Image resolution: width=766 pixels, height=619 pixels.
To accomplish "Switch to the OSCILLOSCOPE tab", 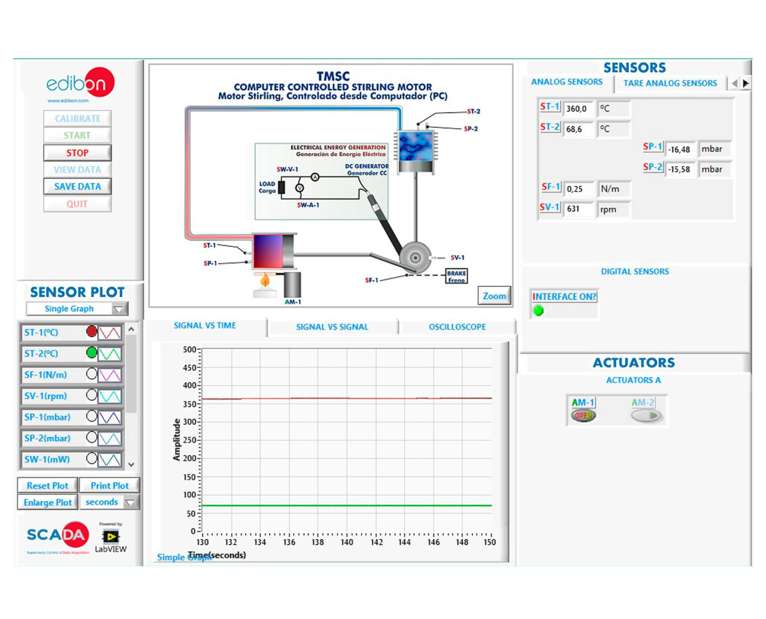I will (x=457, y=327).
